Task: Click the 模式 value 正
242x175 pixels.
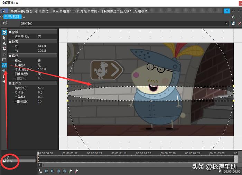Action: click(x=39, y=60)
